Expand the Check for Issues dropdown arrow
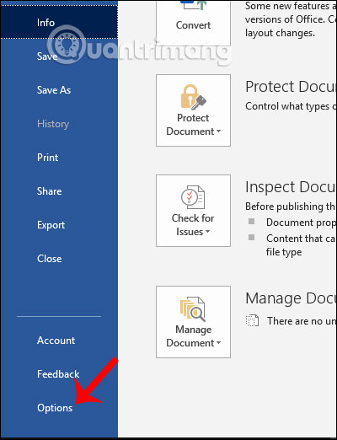Image resolution: width=337 pixels, height=440 pixels. [207, 232]
